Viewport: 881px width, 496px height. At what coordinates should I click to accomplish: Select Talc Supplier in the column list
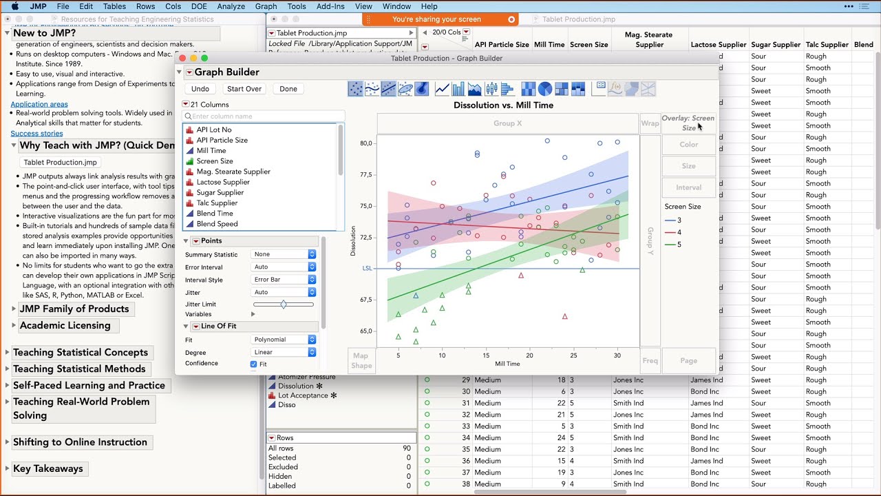point(217,203)
